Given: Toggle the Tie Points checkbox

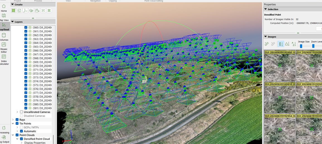Looking at the screenshot, I should (17, 123).
